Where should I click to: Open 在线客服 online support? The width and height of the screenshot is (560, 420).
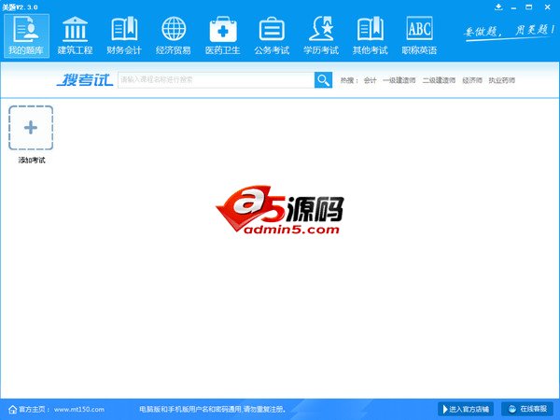(x=527, y=410)
